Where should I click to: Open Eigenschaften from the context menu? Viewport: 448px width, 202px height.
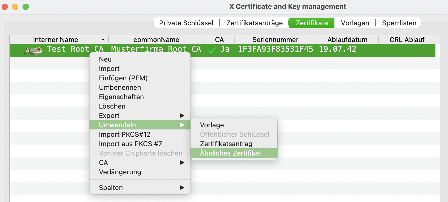[121, 97]
